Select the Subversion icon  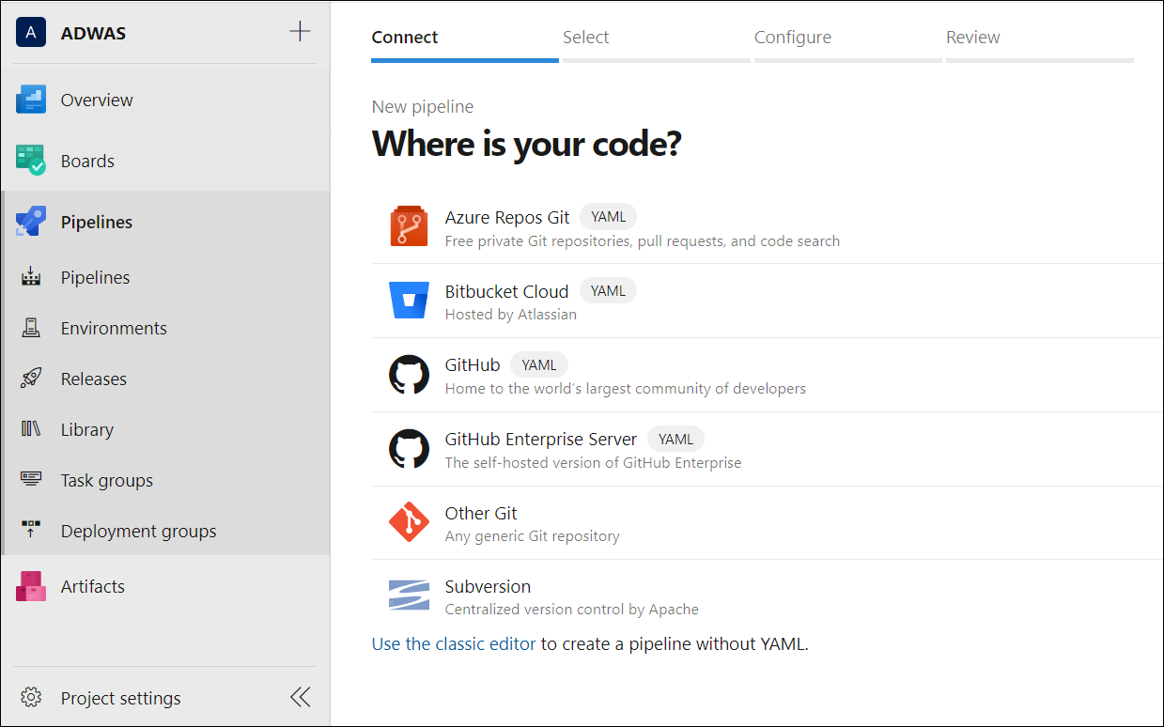point(409,595)
